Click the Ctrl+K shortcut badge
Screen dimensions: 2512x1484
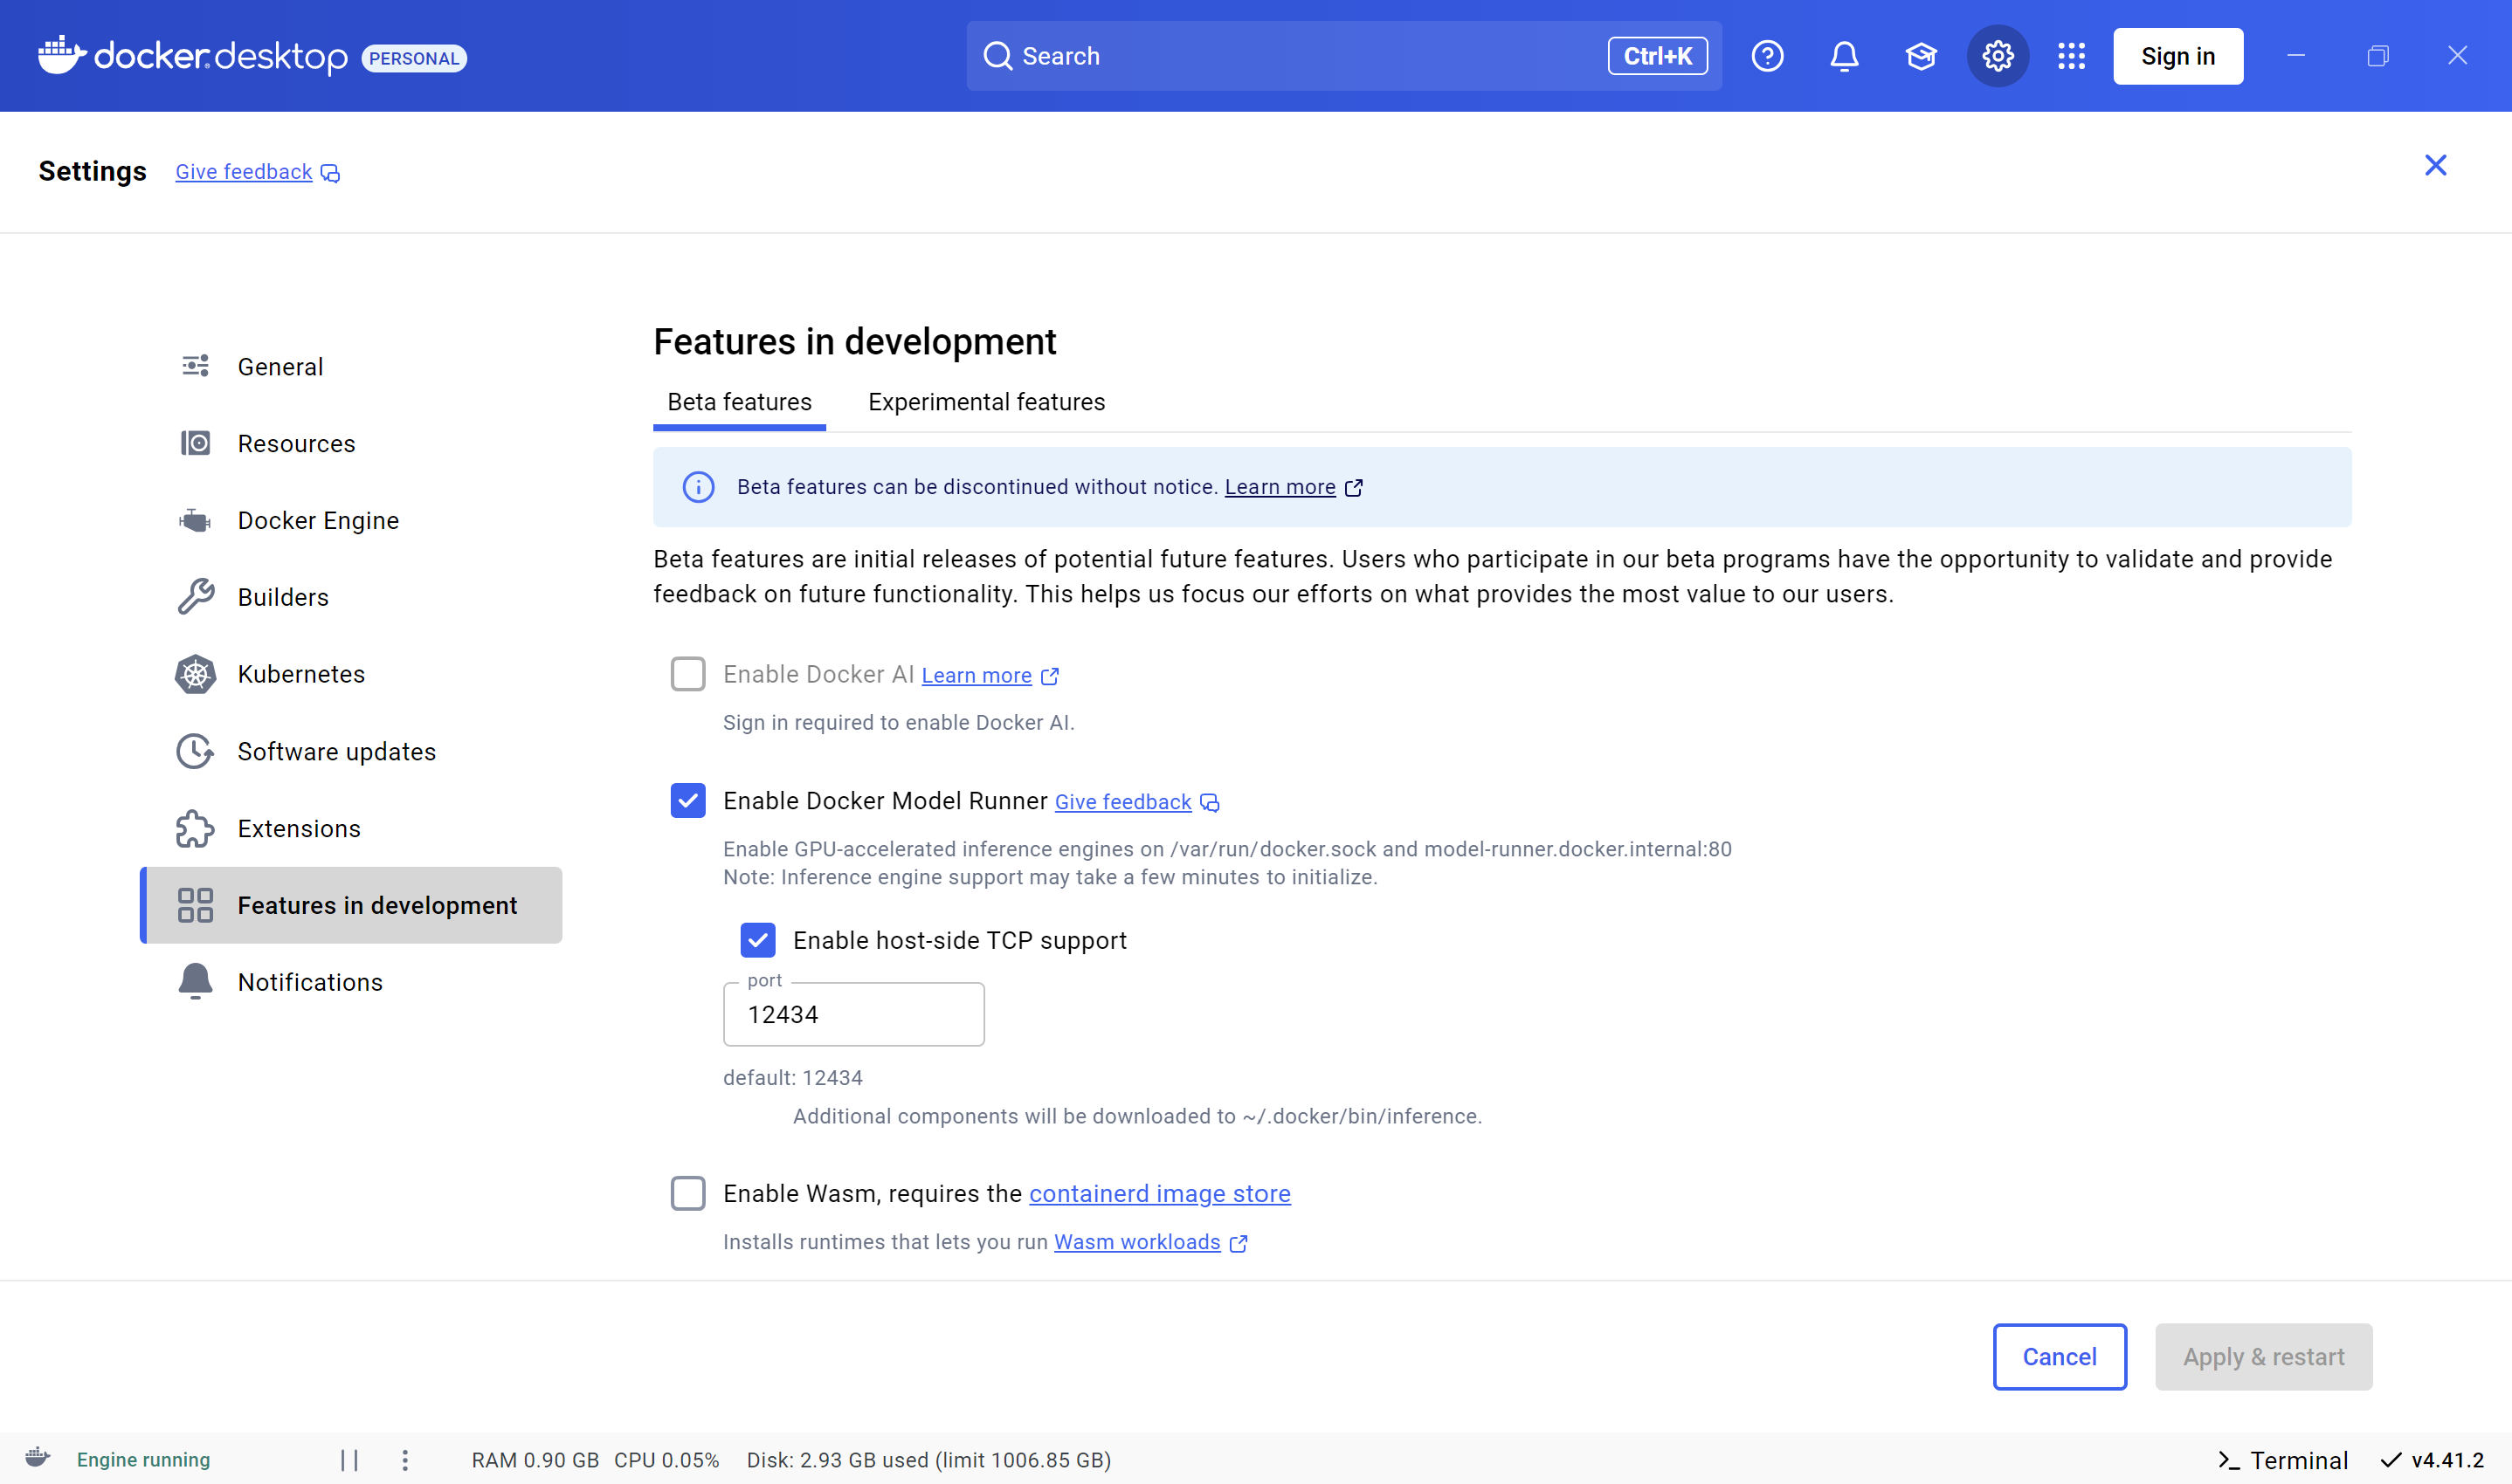click(1657, 56)
